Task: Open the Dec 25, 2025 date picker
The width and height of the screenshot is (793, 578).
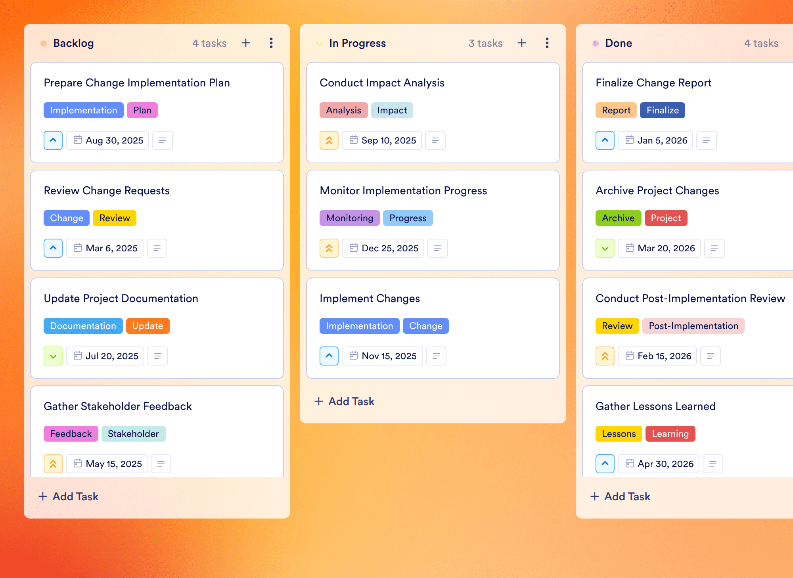Action: click(x=383, y=248)
